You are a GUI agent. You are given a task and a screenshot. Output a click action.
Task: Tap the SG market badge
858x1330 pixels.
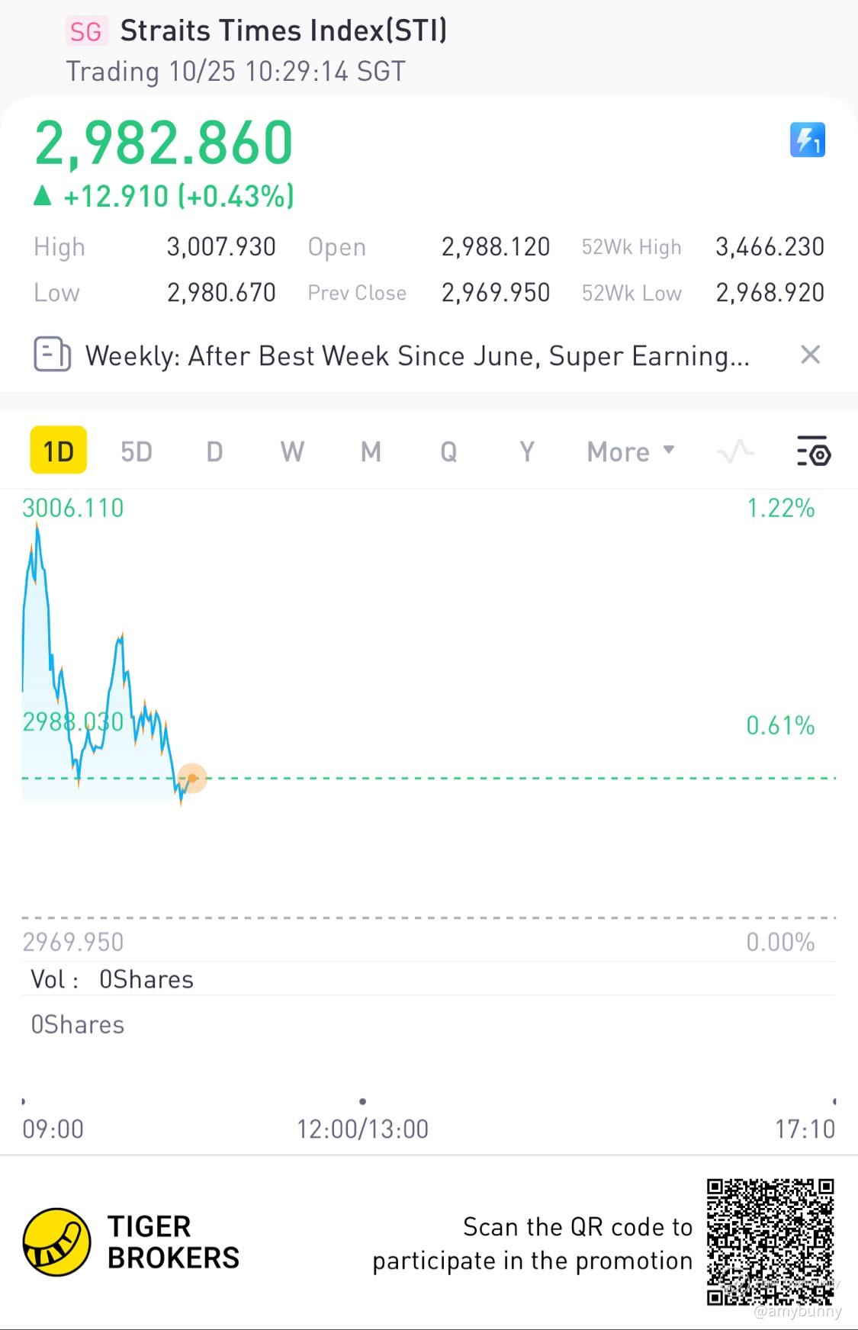pos(85,31)
